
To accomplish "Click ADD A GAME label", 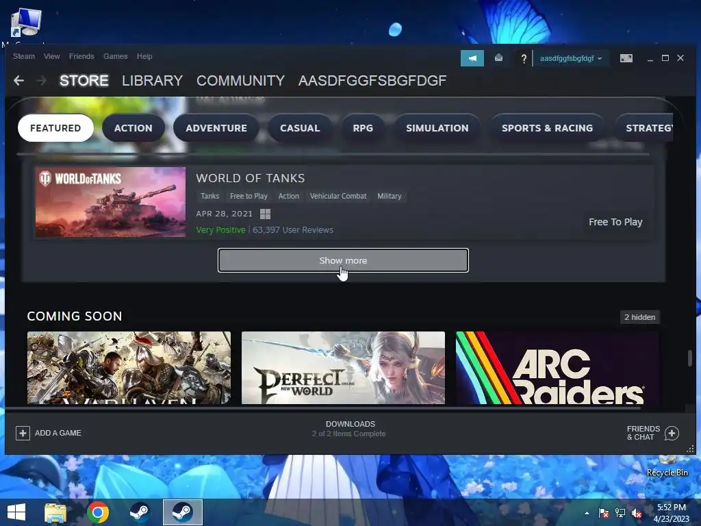I will (x=58, y=433).
